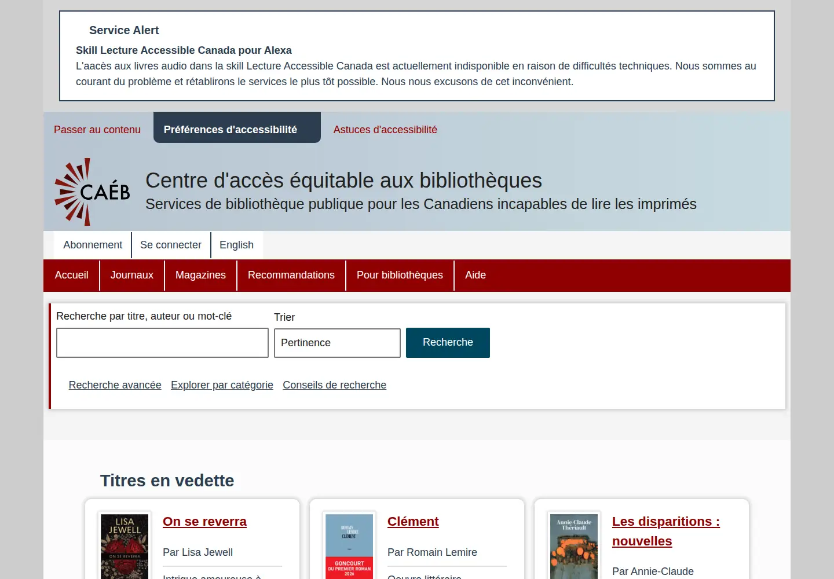
Task: Open Les disparitions : nouvelles link
Action: (x=666, y=532)
